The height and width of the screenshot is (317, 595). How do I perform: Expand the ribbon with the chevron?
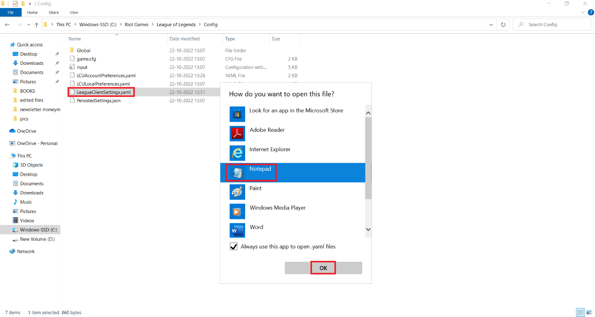click(x=583, y=12)
